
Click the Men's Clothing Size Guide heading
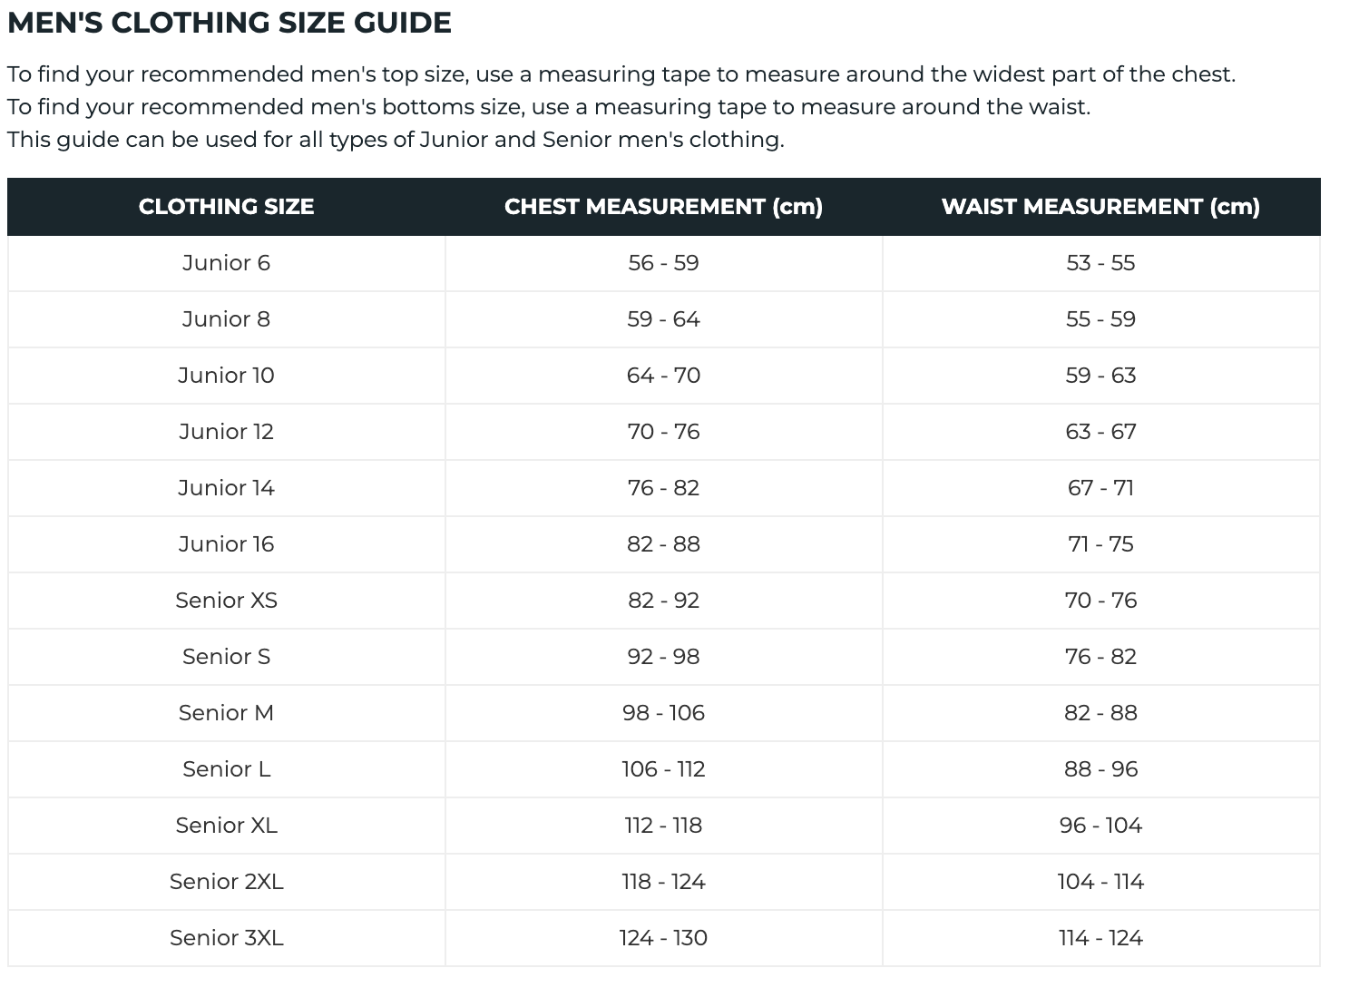click(230, 23)
